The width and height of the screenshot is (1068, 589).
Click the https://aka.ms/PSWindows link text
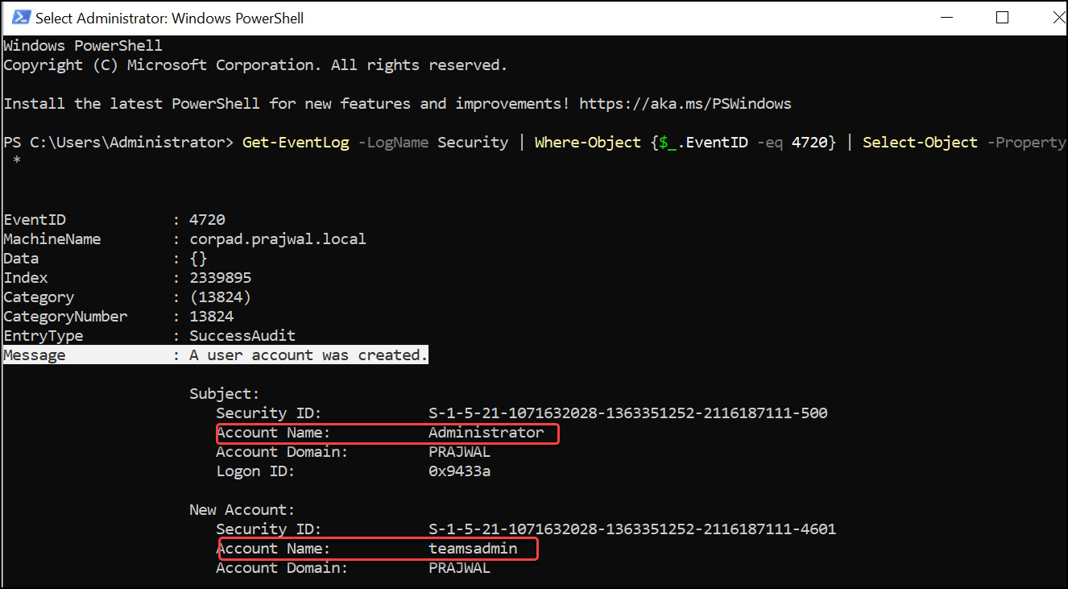[685, 104]
